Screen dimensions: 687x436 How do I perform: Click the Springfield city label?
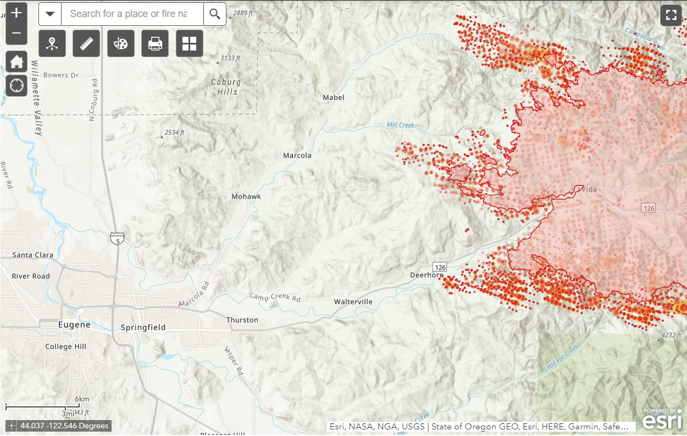pos(143,327)
